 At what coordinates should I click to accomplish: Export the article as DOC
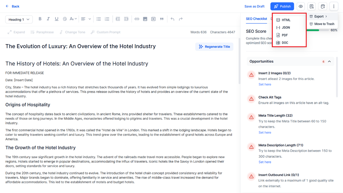(282, 43)
